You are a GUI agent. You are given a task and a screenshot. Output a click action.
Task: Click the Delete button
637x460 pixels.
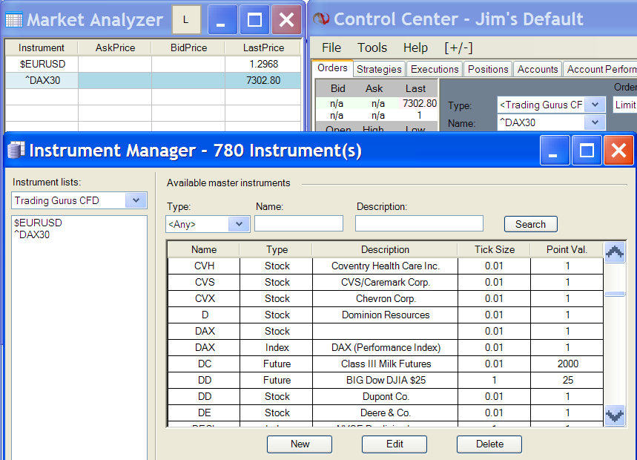489,444
